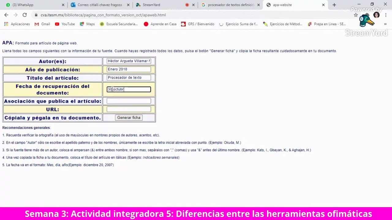The height and width of the screenshot is (220, 392).
Task: Select the apa-website tab
Action: pos(295,5)
